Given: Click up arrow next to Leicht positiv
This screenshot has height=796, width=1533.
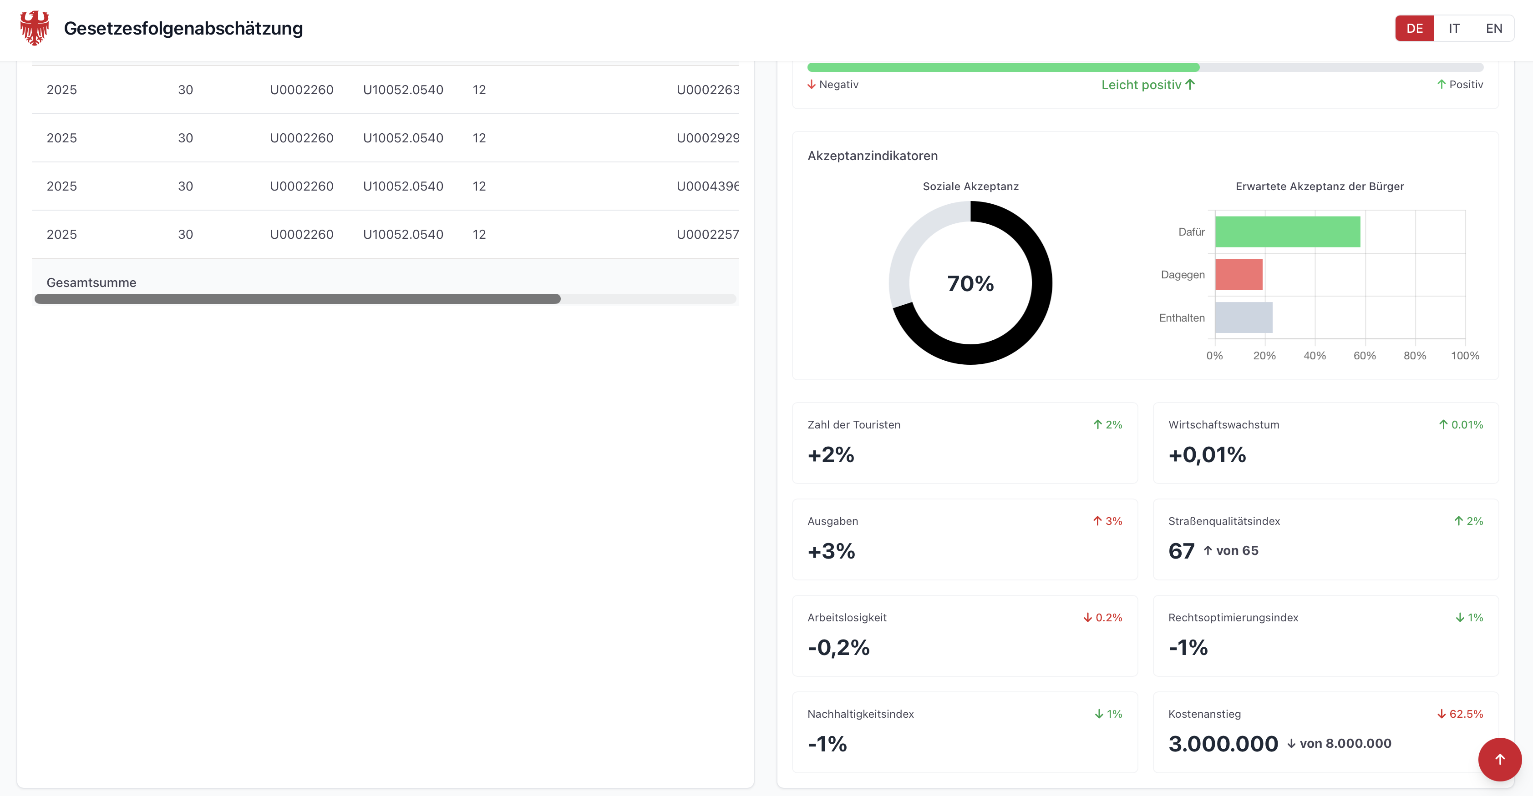Looking at the screenshot, I should click(1190, 85).
